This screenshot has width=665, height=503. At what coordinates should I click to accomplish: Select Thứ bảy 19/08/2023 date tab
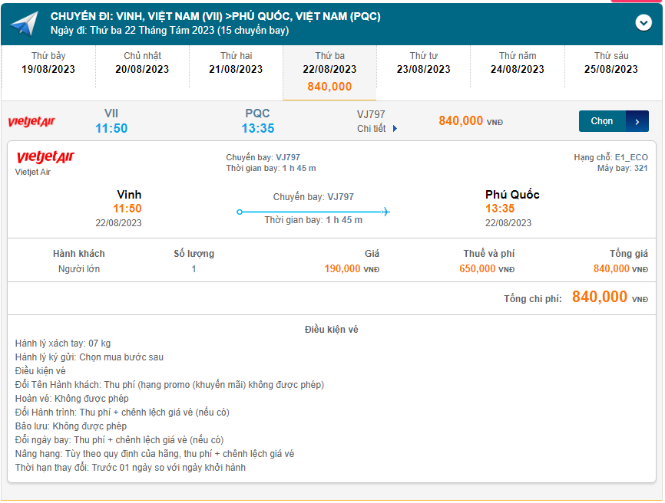click(x=48, y=63)
